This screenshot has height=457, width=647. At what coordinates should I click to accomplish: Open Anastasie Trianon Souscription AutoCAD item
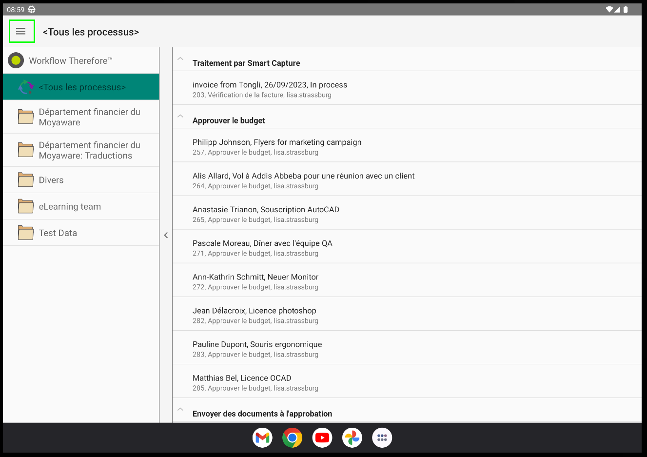(407, 214)
